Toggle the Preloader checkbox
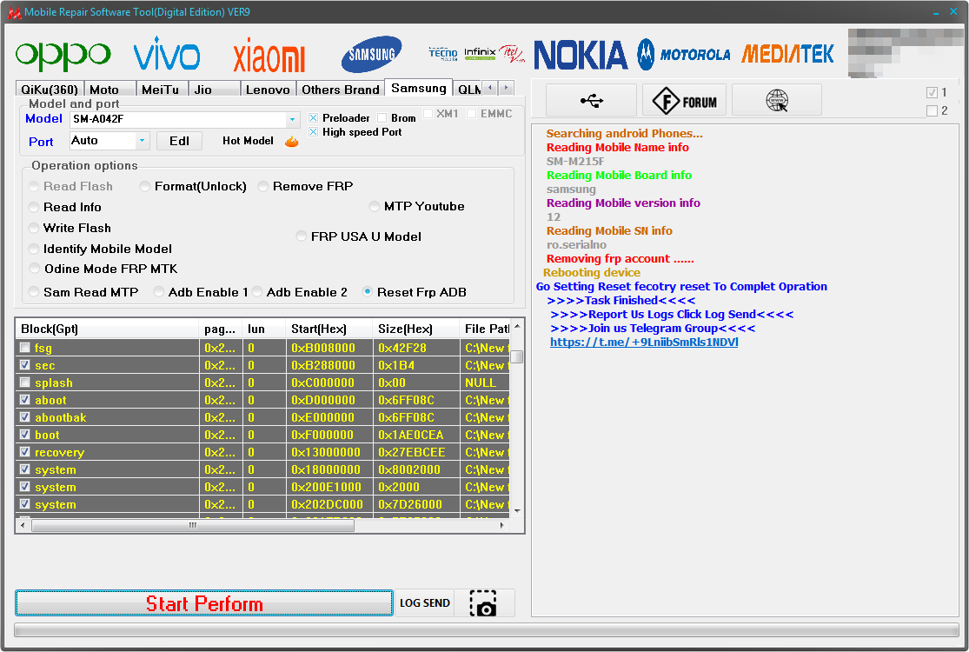969x652 pixels. click(314, 118)
